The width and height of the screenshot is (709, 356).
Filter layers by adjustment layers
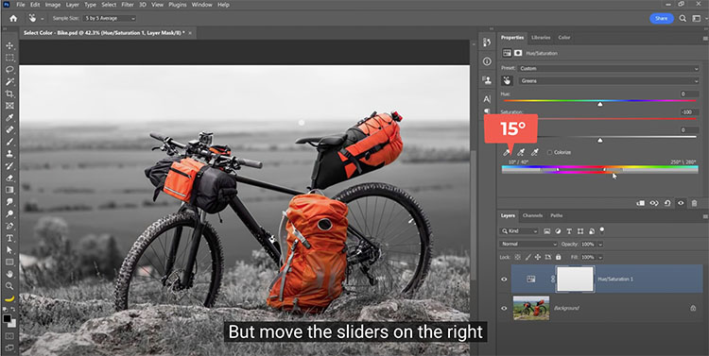tap(558, 231)
